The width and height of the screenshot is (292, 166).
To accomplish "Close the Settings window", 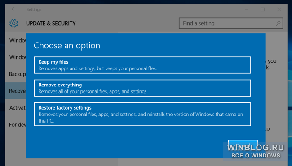I will (x=279, y=9).
